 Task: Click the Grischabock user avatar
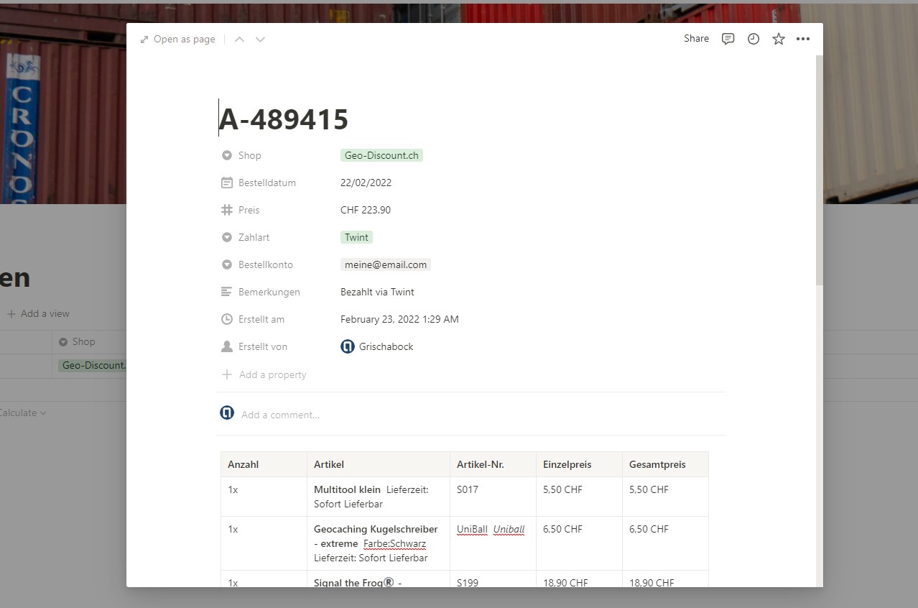348,346
